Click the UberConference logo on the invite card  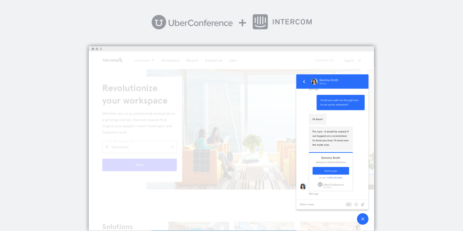pyautogui.click(x=330, y=184)
